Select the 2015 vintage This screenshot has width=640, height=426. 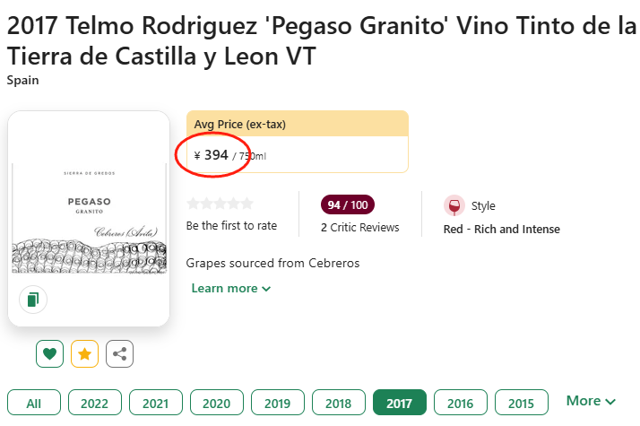tap(521, 404)
